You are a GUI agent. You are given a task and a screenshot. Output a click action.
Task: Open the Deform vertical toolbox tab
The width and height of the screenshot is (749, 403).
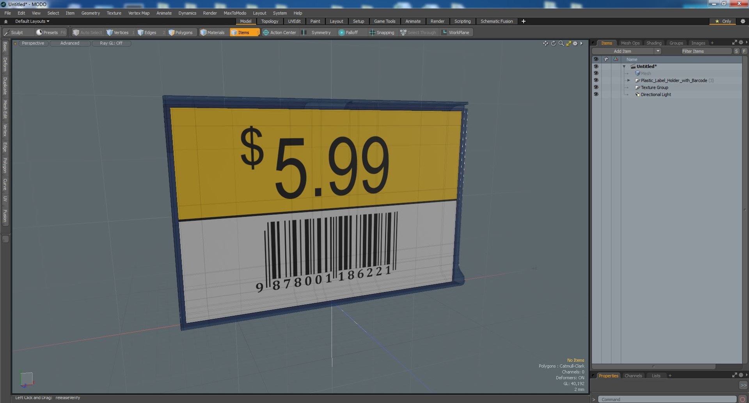coord(5,65)
